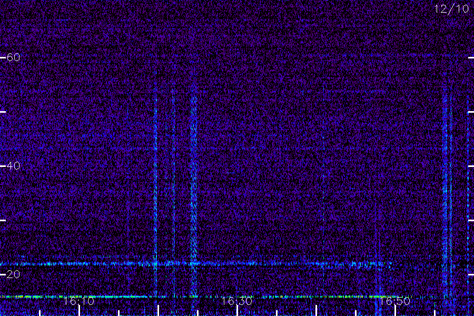Click the 12/10 date label
Image resolution: width=474 pixels, height=316 pixels.
(451, 9)
